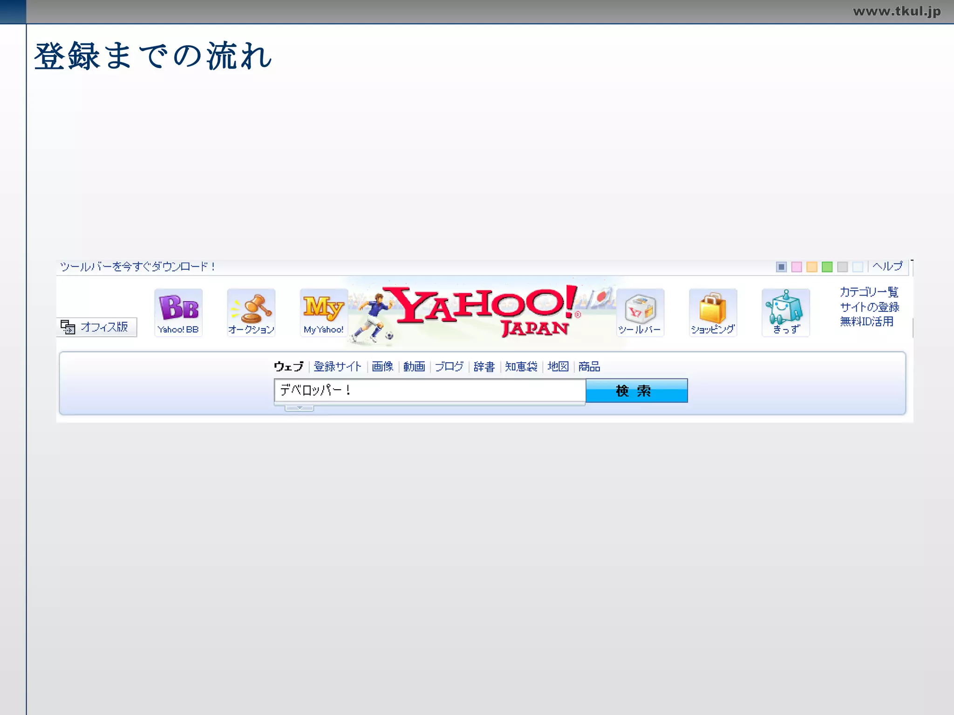Select the 登録サイト search tab

point(338,367)
